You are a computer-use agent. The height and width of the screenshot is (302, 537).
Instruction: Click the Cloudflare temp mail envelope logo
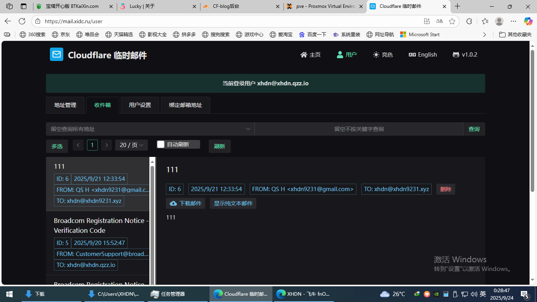(x=57, y=55)
